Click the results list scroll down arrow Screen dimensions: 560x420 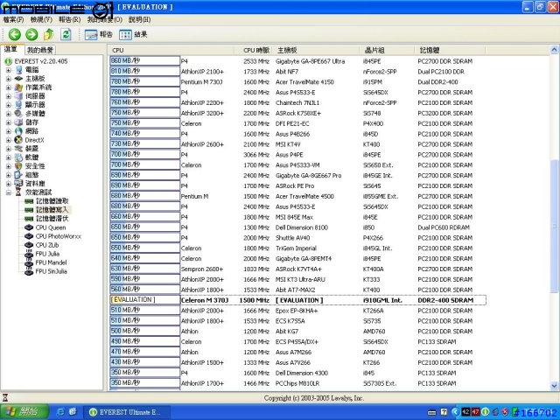(554, 386)
